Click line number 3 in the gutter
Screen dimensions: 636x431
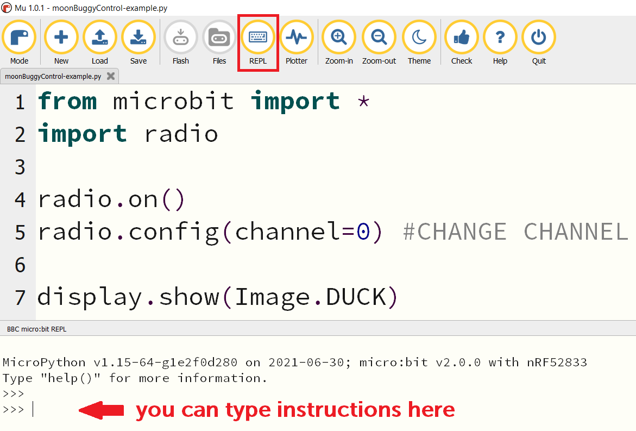[x=20, y=167]
